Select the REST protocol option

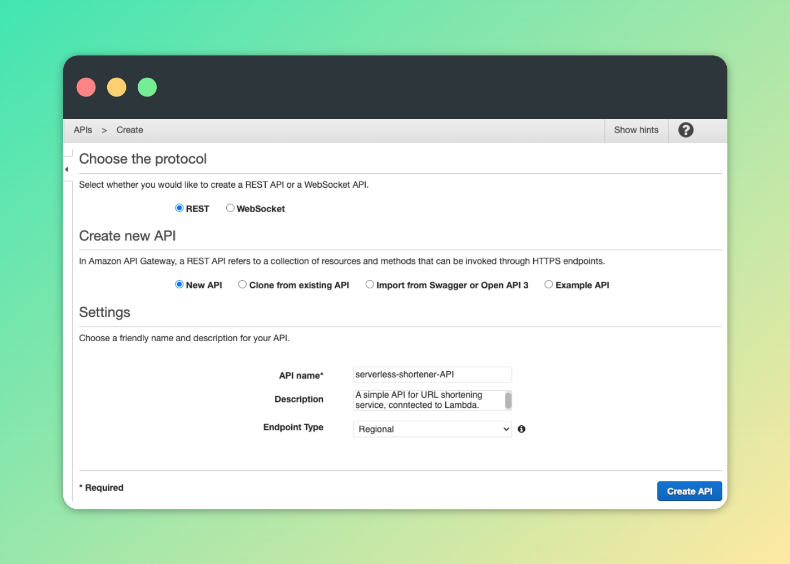click(179, 208)
